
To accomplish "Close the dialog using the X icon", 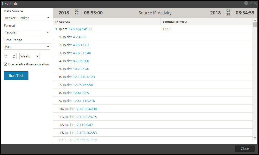I will pos(255,3).
